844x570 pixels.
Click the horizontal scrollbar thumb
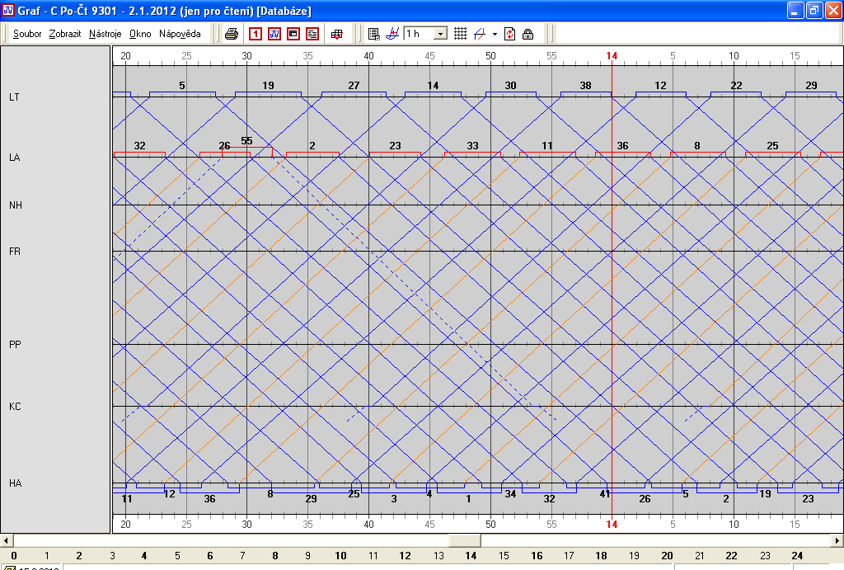tap(465, 540)
